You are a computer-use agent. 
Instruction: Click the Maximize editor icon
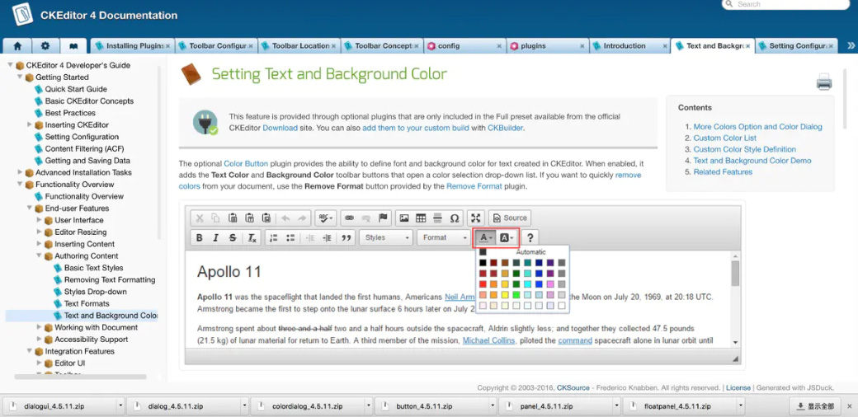click(476, 218)
